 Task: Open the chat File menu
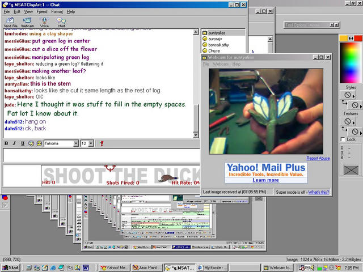click(7, 11)
